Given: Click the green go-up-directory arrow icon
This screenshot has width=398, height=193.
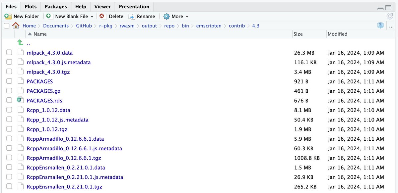Looking at the screenshot, I should click(20, 42).
